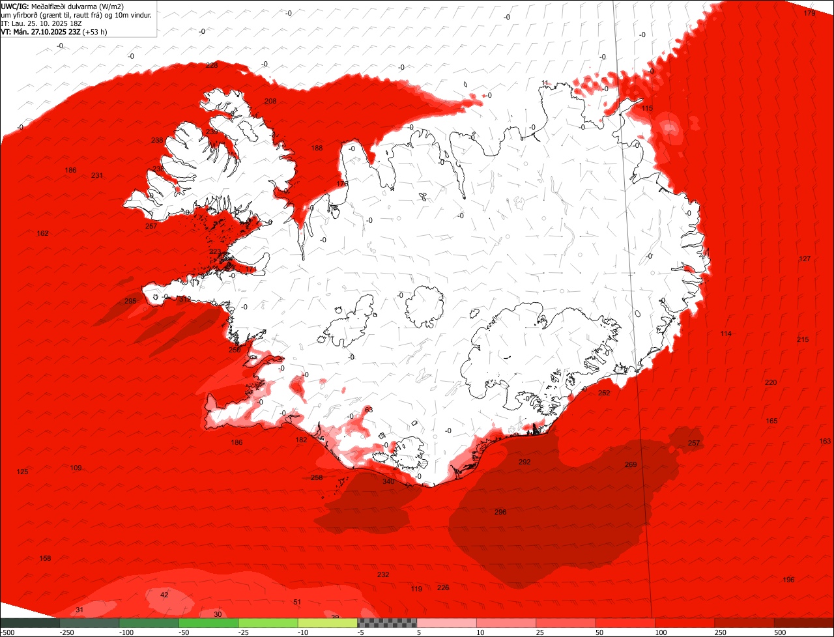Click the map value '158'
834x637 pixels.
click(x=45, y=558)
